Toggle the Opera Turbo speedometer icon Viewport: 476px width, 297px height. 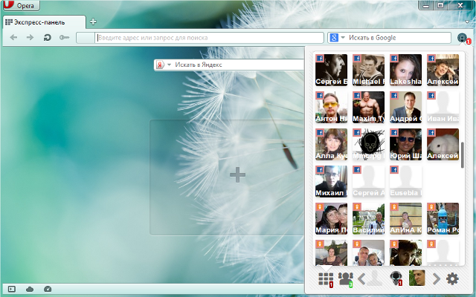tap(48, 288)
